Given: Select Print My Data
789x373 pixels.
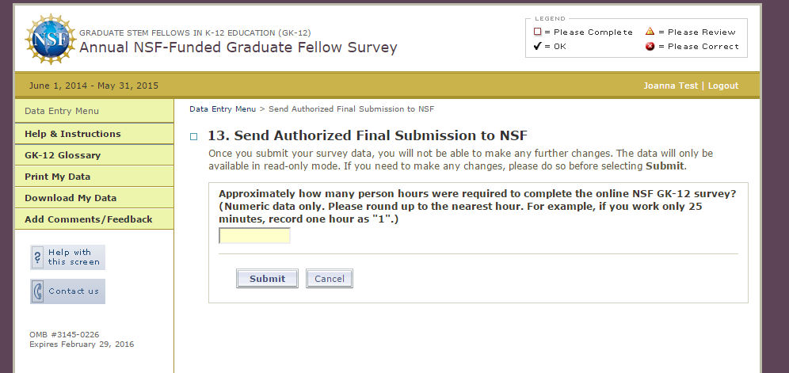Looking at the screenshot, I should [57, 177].
